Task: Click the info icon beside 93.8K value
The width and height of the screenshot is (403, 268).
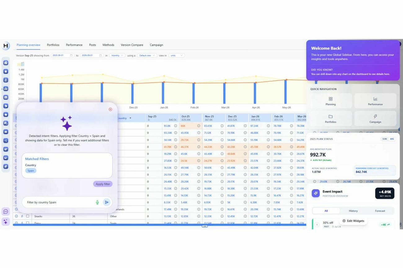Action: point(175,126)
